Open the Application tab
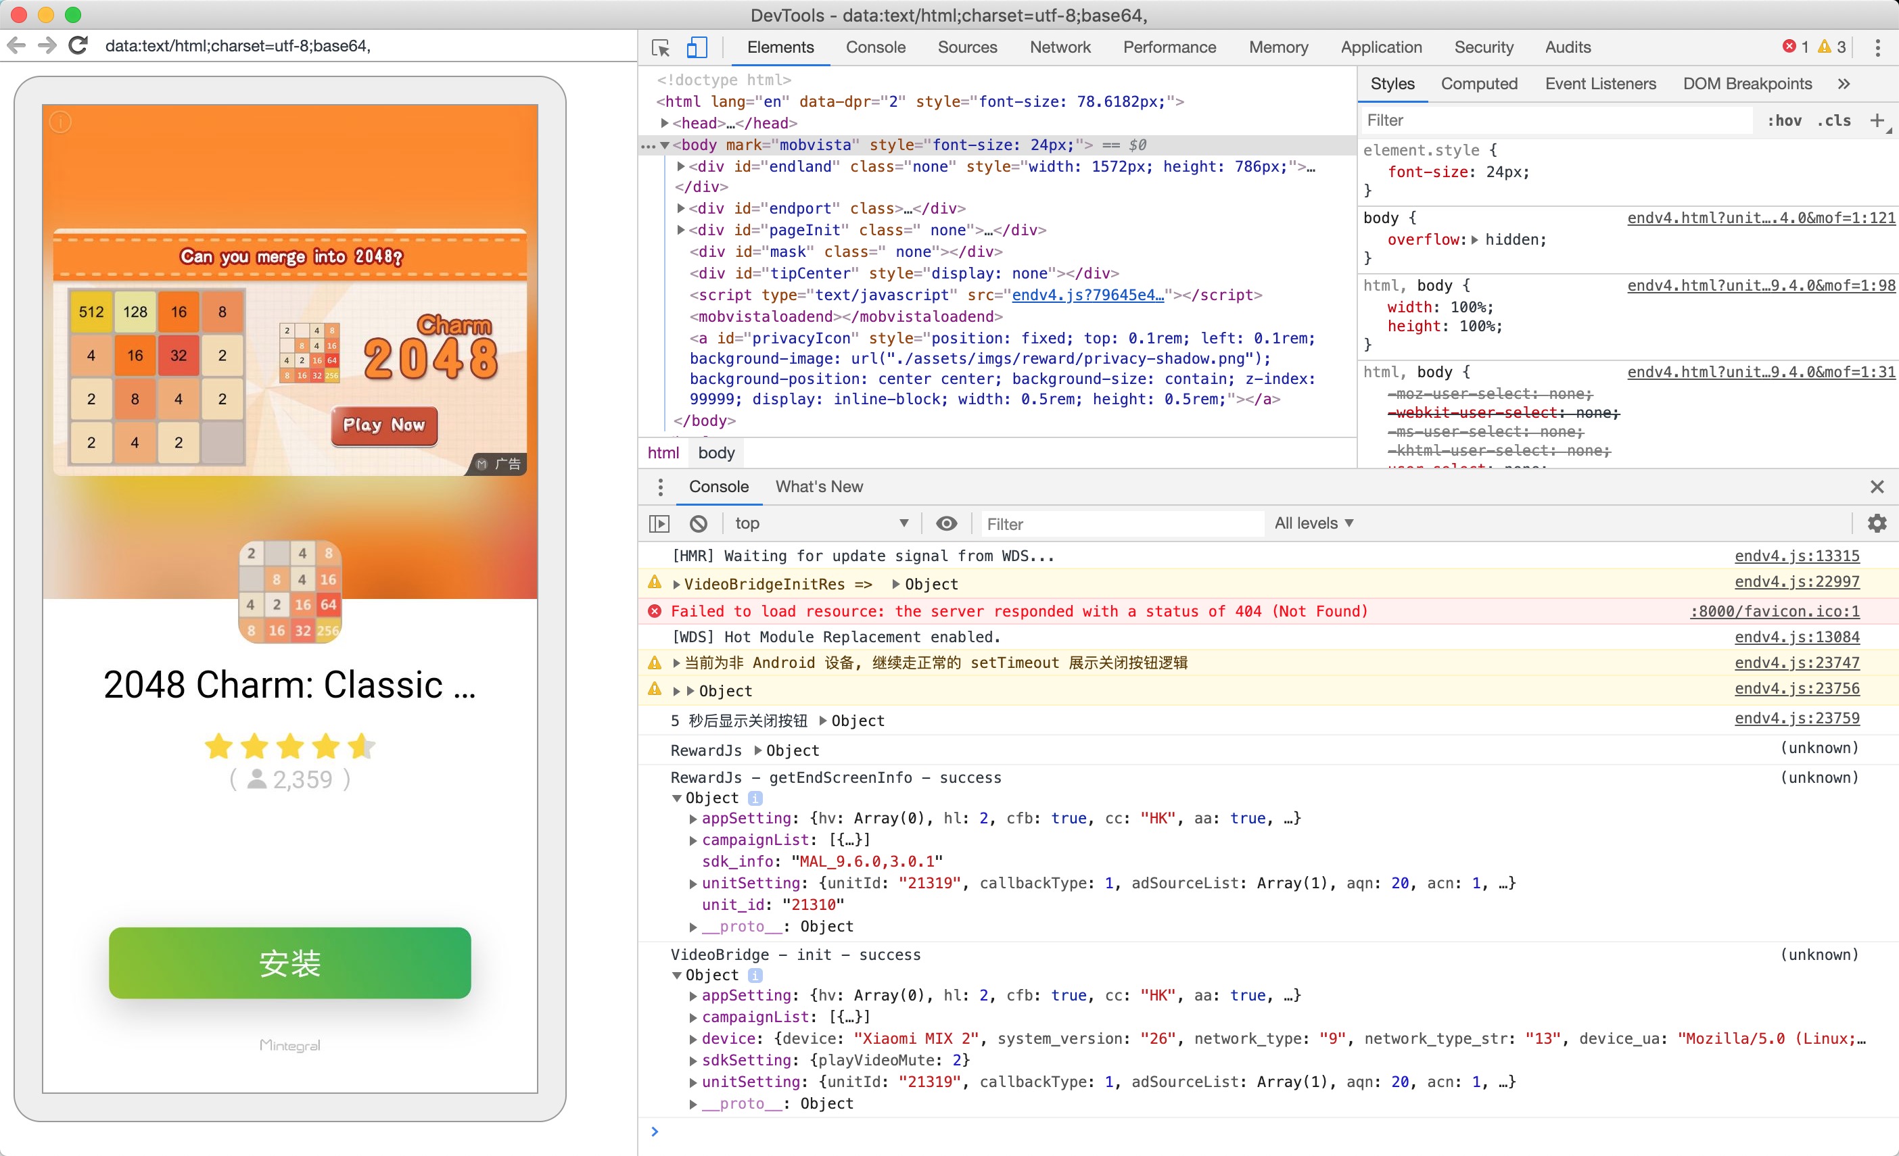The image size is (1899, 1156). pyautogui.click(x=1381, y=47)
